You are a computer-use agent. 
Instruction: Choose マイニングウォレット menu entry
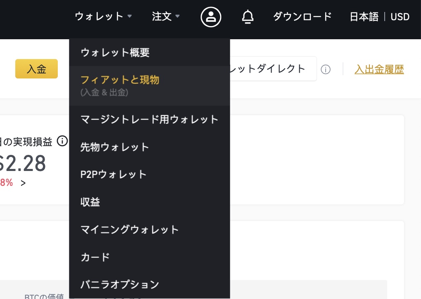(149, 230)
